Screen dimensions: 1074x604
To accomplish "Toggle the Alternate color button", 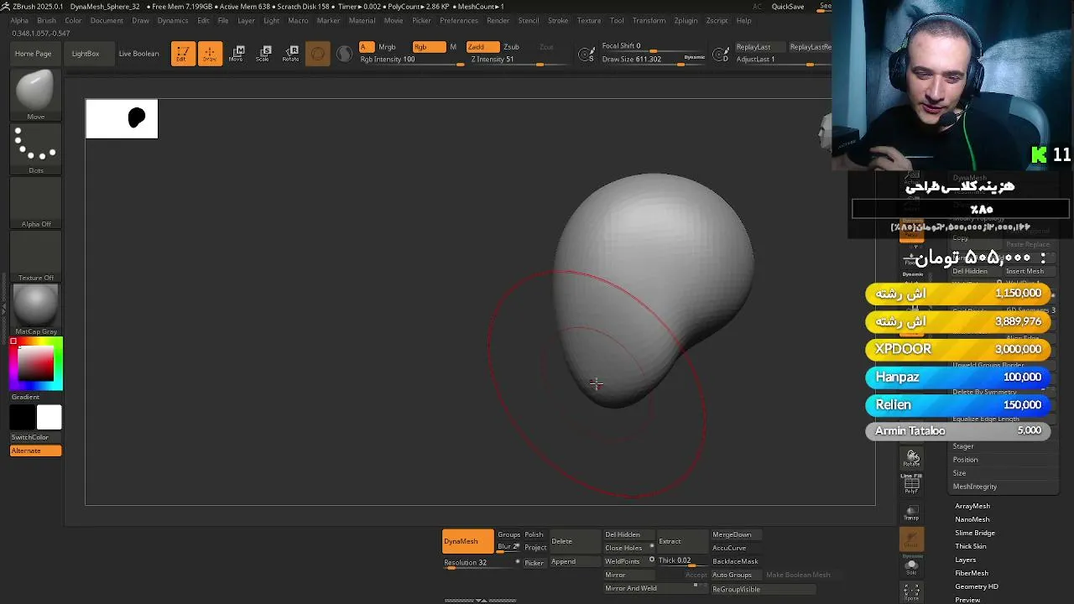I will 35,451.
